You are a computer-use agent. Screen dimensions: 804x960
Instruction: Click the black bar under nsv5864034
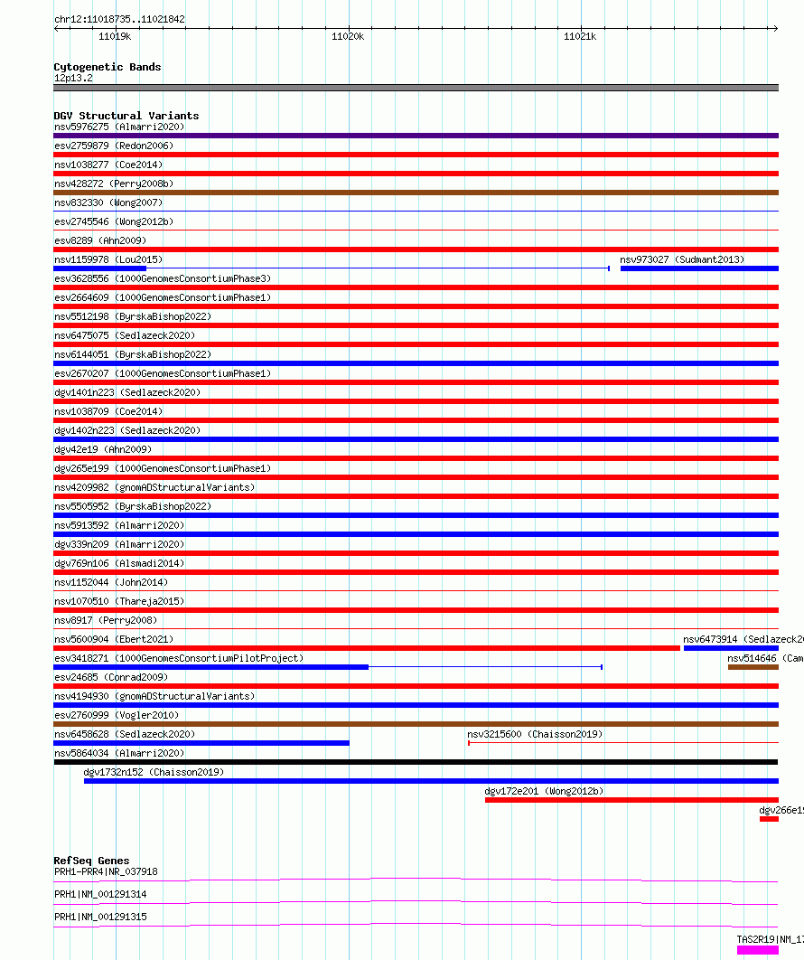(x=416, y=762)
